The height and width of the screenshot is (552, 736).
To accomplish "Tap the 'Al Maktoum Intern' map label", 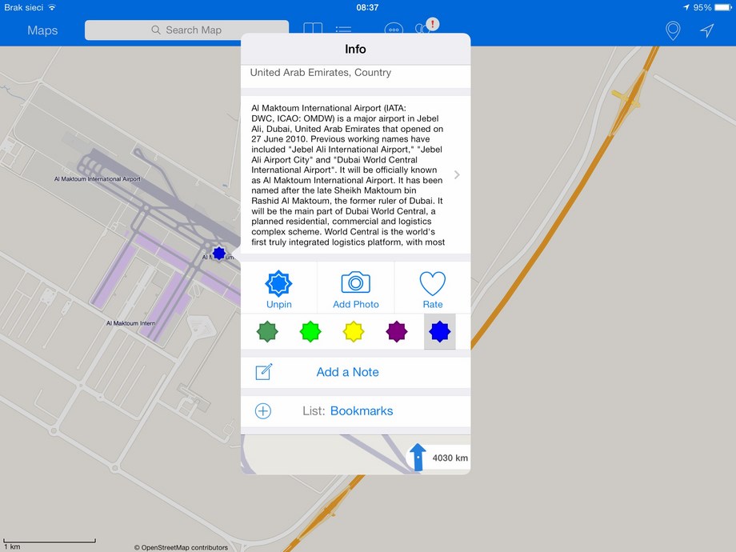I will [130, 323].
